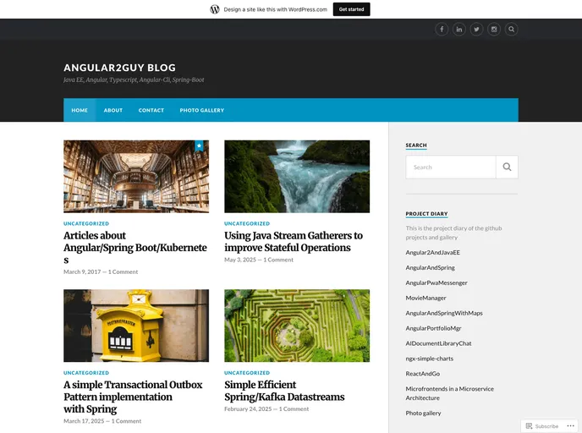Click the WordPress logo in top banner

click(215, 9)
